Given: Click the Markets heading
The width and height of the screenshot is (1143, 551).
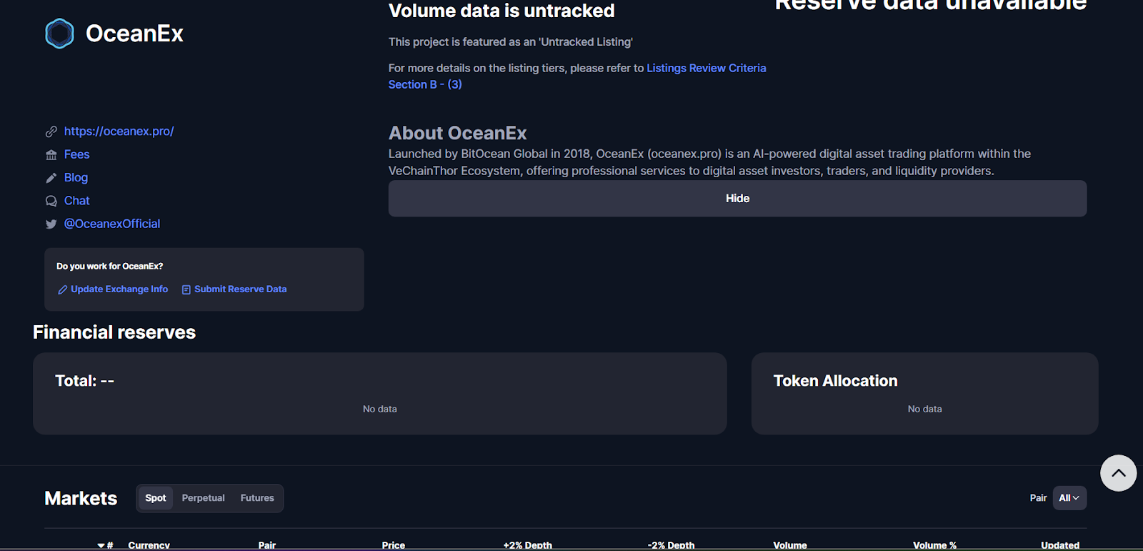Looking at the screenshot, I should click(81, 498).
